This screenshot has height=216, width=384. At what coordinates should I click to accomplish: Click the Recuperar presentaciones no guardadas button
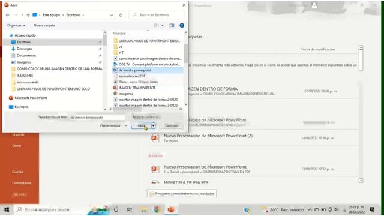click(182, 194)
